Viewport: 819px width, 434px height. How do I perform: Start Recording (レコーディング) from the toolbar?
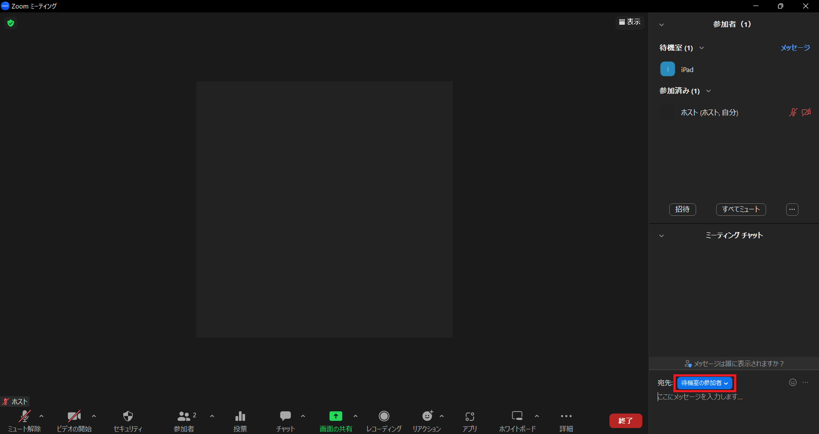pyautogui.click(x=384, y=416)
